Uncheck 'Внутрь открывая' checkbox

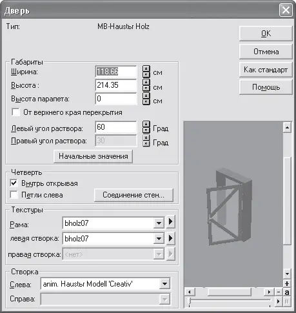click(14, 183)
